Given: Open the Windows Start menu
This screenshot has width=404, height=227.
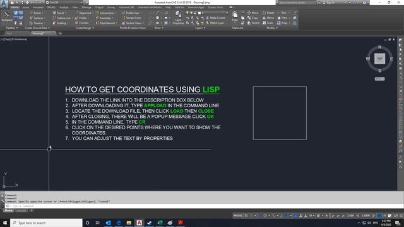Looking at the screenshot, I should 5,223.
